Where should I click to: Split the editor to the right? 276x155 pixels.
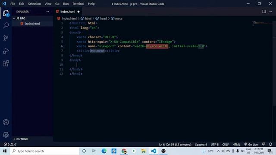[x=264, y=12]
